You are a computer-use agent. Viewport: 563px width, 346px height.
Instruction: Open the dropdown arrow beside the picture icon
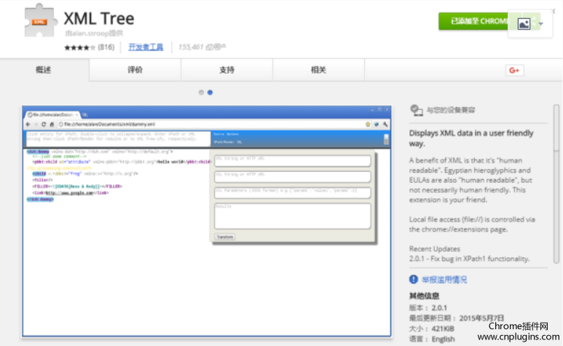[x=540, y=24]
